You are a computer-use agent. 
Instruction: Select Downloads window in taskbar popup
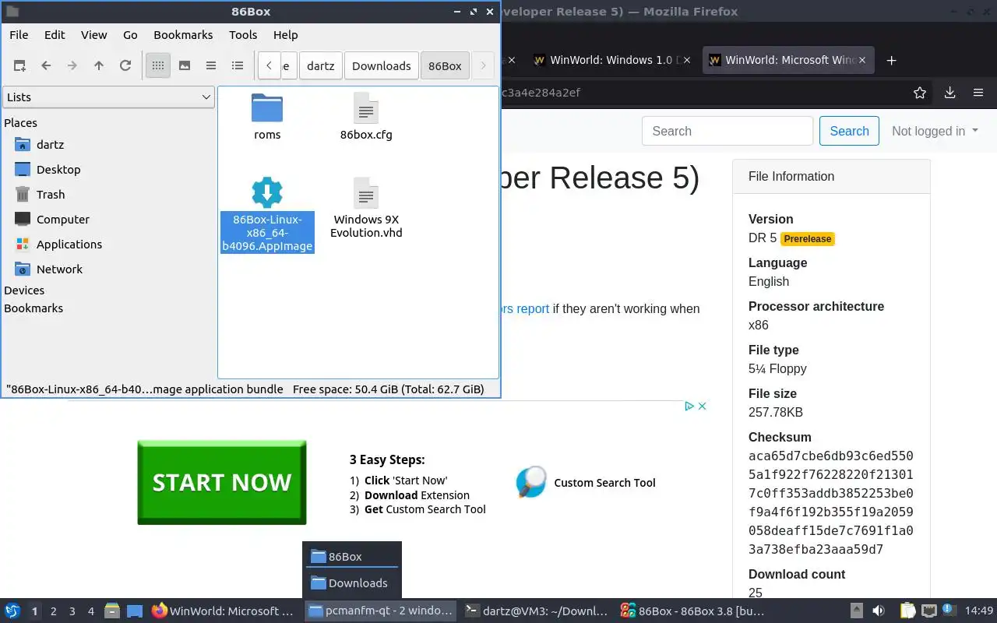pyautogui.click(x=352, y=583)
